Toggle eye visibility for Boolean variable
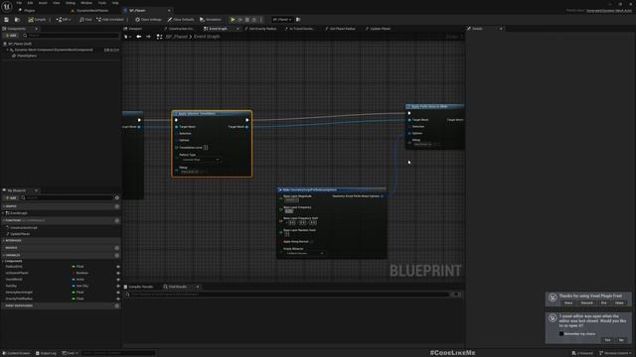 pyautogui.click(x=118, y=274)
